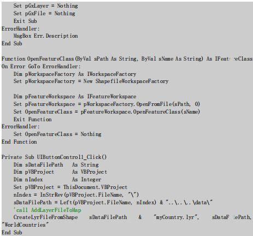Image resolution: width=253 pixels, height=236 pixels.
Task: Click the 'CreateLyrFileFromShape' call
Action: coord(46,217)
